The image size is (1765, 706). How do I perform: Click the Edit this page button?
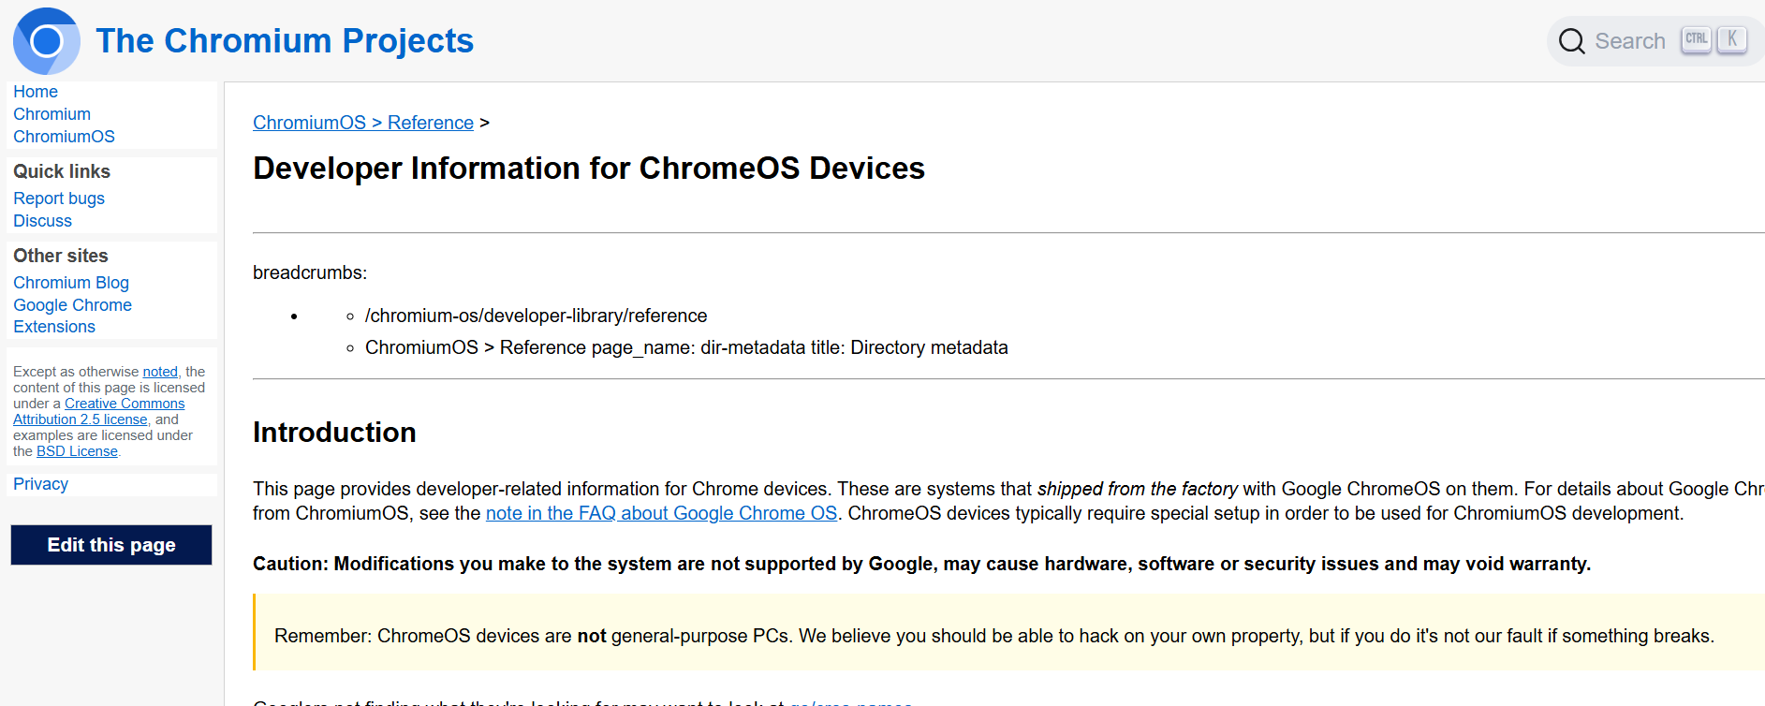[x=111, y=545]
